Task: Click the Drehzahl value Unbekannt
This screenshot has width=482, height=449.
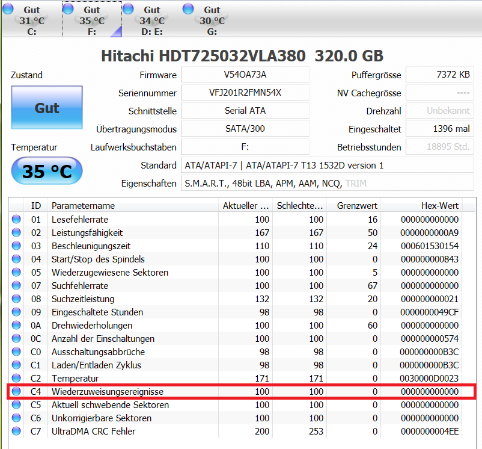Action: tap(439, 111)
